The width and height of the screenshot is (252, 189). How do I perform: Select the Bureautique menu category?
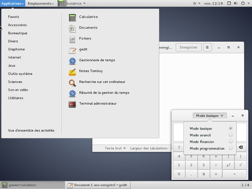[18, 33]
